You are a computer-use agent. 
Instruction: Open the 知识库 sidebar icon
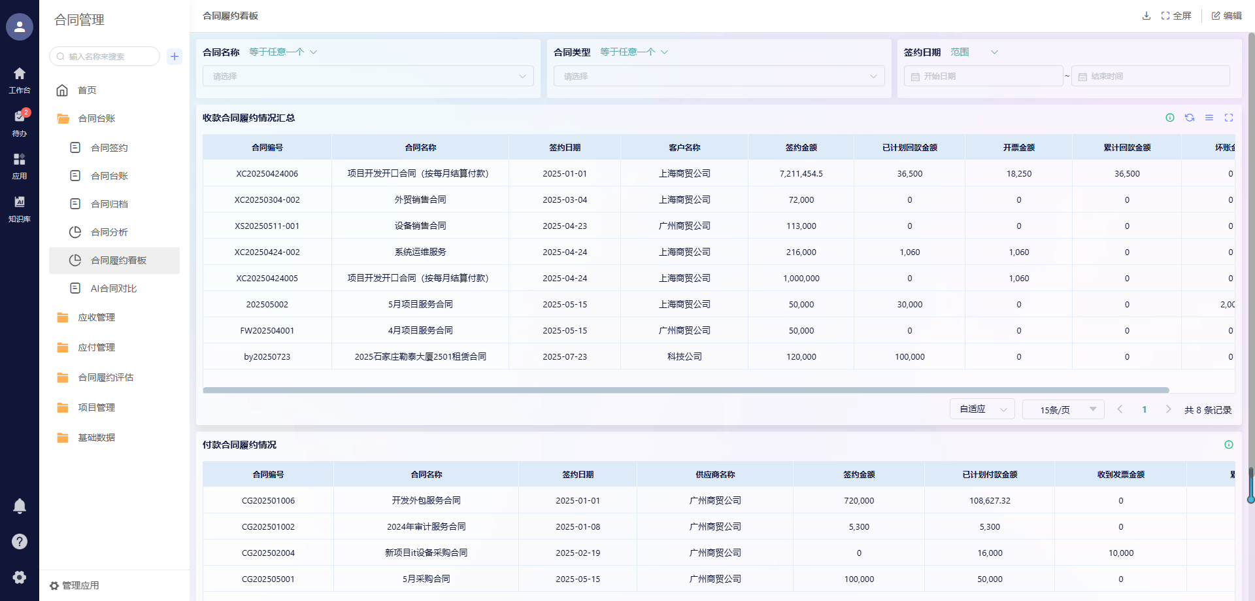coord(20,208)
